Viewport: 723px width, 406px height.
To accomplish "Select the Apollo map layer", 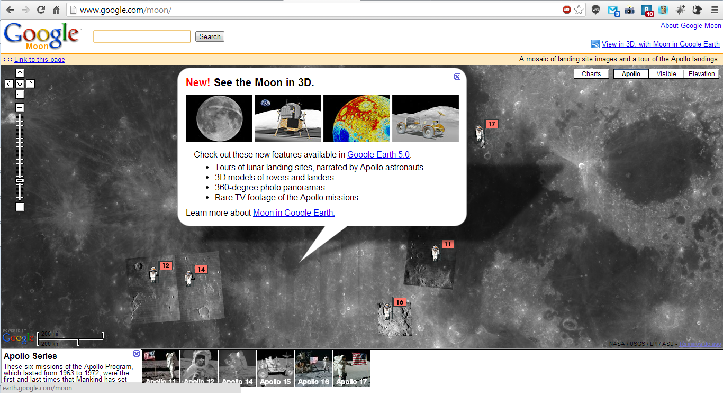I will (631, 74).
